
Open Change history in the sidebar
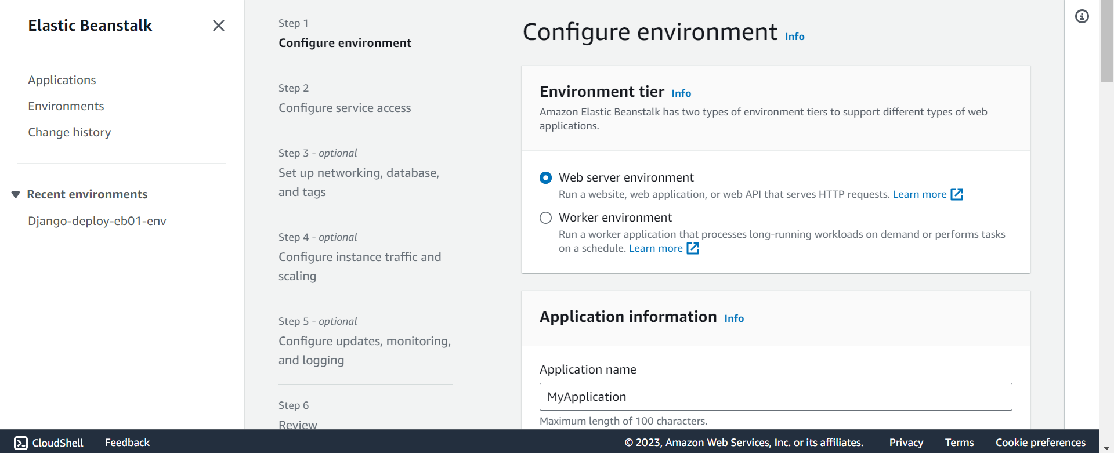70,132
